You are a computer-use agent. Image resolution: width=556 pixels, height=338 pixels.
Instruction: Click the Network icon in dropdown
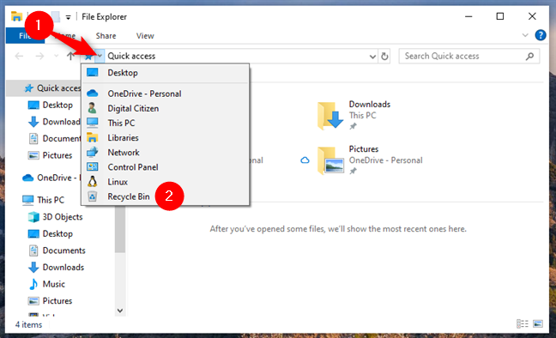pyautogui.click(x=92, y=152)
